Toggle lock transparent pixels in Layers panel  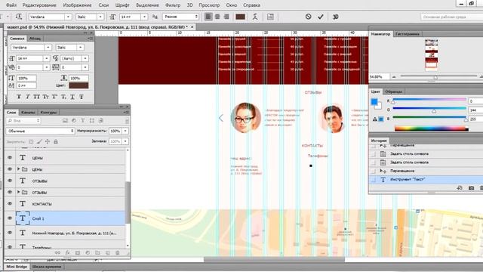31,141
